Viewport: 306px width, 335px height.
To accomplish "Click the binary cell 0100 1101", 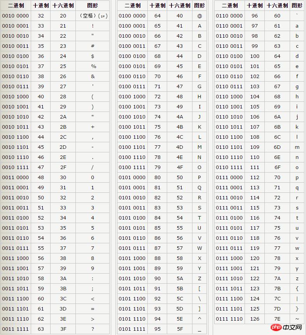I will coord(132,147).
